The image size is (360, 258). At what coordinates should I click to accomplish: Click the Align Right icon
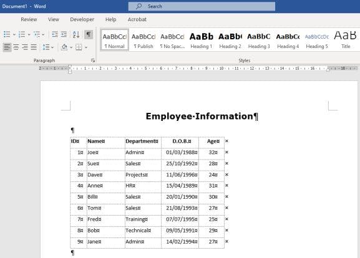[x=25, y=47]
